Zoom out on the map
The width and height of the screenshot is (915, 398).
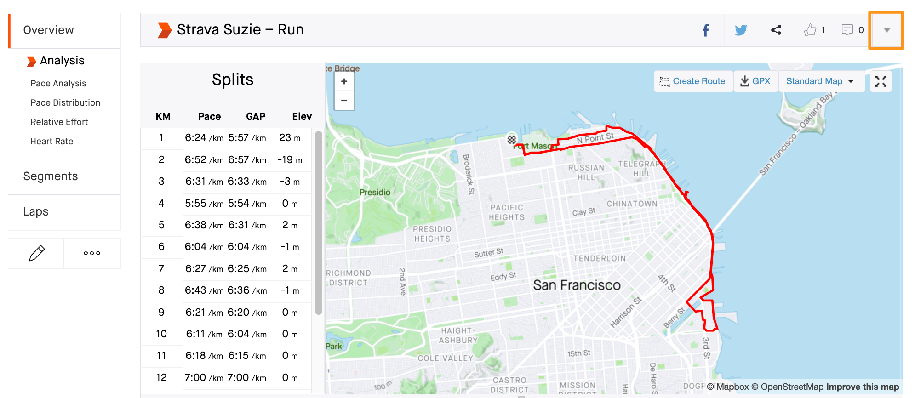tap(344, 100)
